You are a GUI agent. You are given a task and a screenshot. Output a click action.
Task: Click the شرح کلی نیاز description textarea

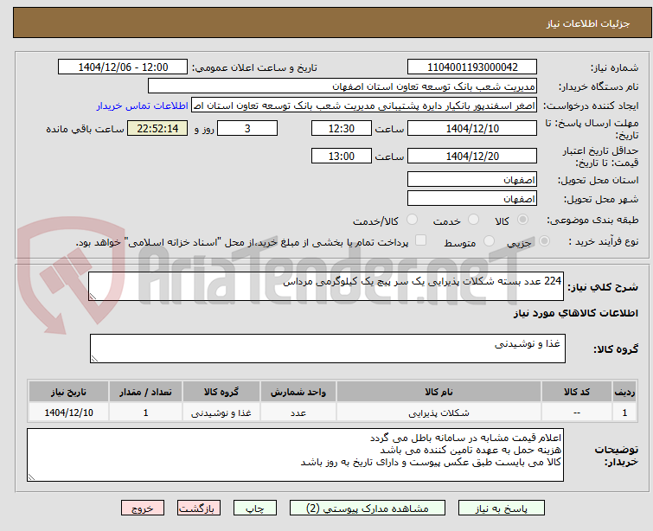click(x=326, y=286)
